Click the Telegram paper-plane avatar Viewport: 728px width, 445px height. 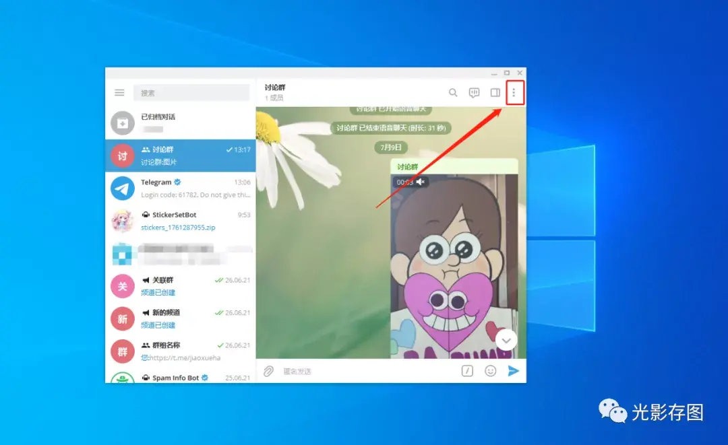click(x=123, y=189)
